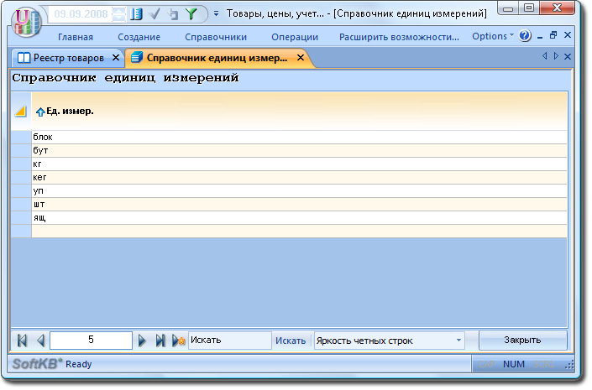Open the Операции menu
Viewport: 592px width, 390px height.
click(295, 37)
